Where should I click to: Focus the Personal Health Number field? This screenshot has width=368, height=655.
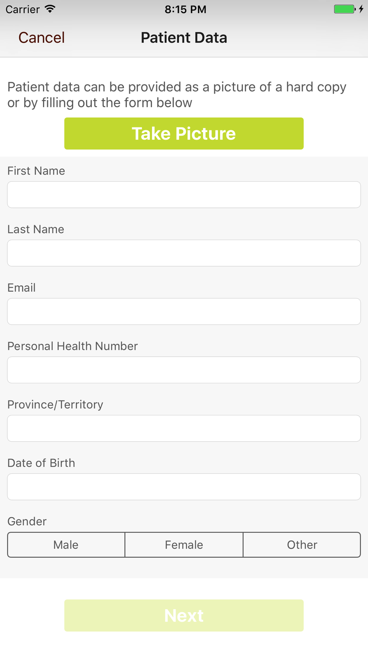point(184,370)
